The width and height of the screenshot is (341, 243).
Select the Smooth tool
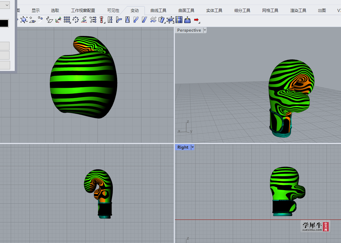[153, 20]
